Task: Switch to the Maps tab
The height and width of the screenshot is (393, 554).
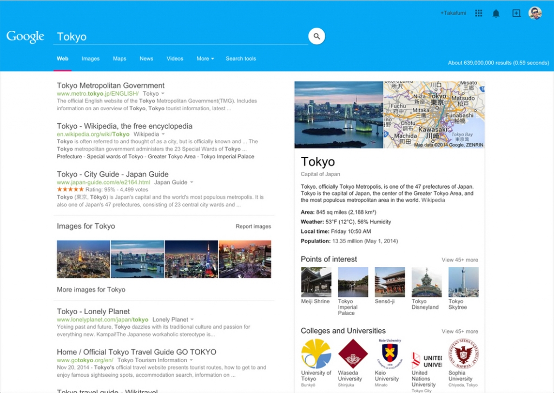Action: (120, 58)
